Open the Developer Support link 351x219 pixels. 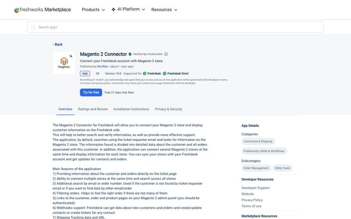[x=255, y=188]
